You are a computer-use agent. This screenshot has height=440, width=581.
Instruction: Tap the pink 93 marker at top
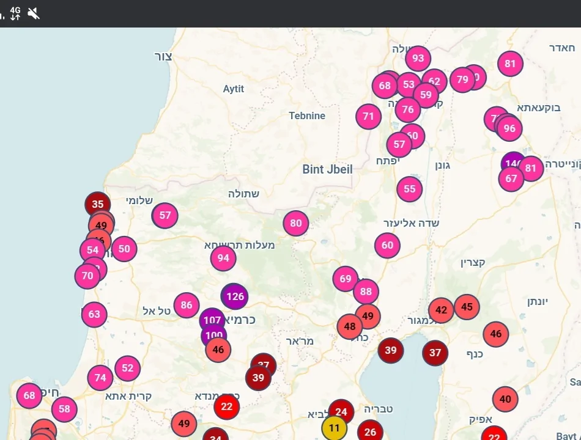click(x=418, y=59)
